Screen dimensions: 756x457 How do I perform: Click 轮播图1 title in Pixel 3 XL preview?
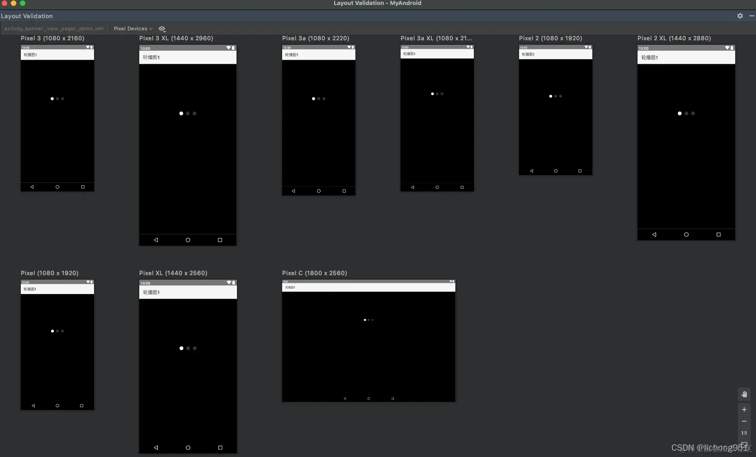tap(151, 57)
